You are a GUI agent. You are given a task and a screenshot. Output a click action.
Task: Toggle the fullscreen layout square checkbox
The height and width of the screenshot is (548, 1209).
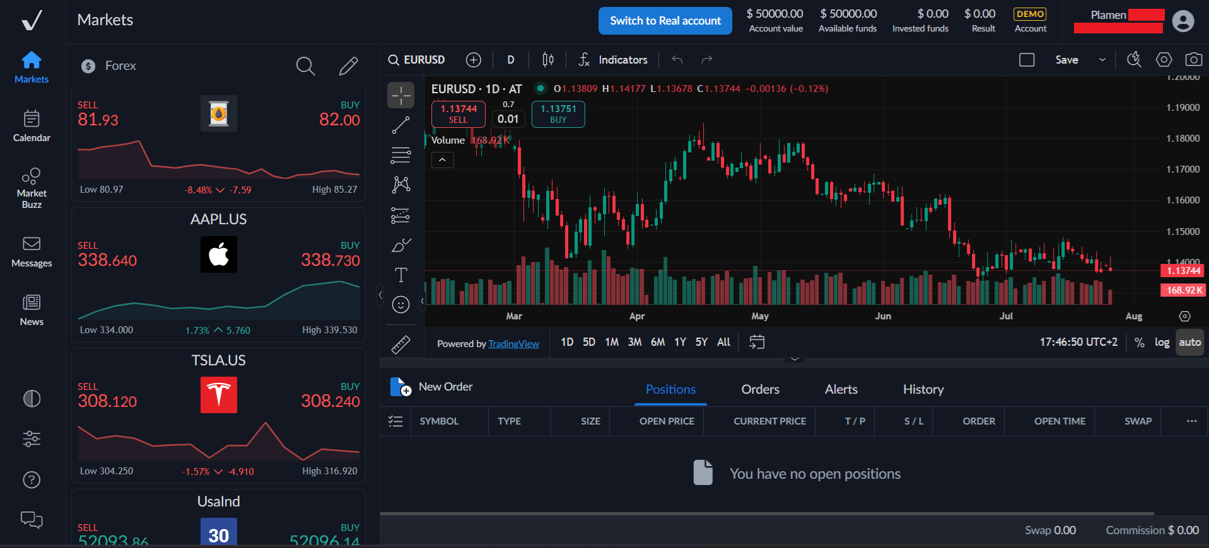[1027, 60]
